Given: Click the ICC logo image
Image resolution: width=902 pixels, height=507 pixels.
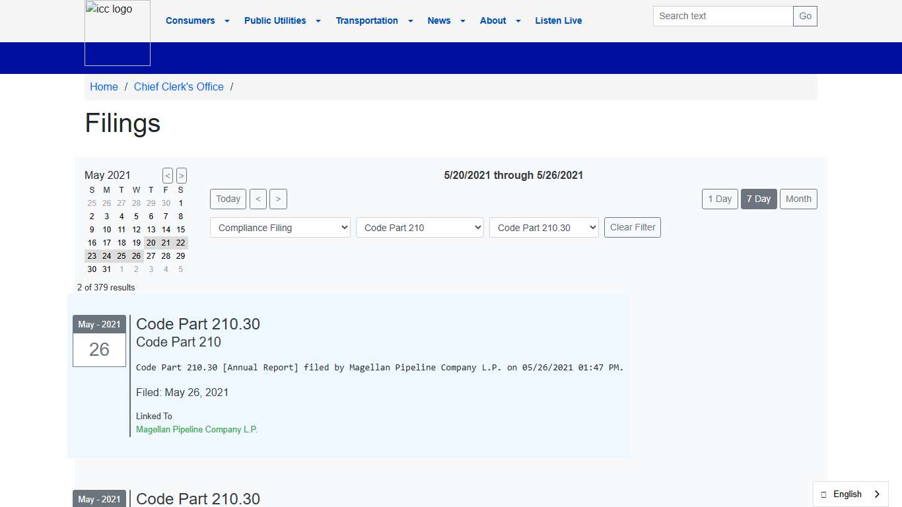Looking at the screenshot, I should (118, 33).
